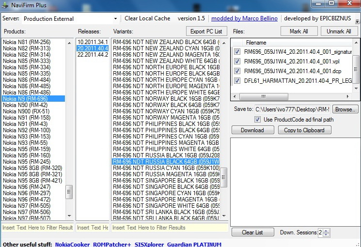
Task: Click the Files horizontal scrollbar thumb
Action: pyautogui.click(x=264, y=96)
